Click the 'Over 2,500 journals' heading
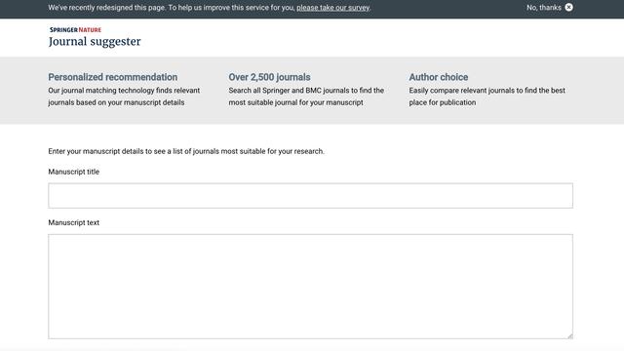This screenshot has width=624, height=351. tap(269, 77)
